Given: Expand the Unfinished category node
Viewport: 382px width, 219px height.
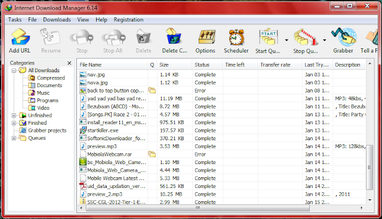Looking at the screenshot, I should click(14, 116).
